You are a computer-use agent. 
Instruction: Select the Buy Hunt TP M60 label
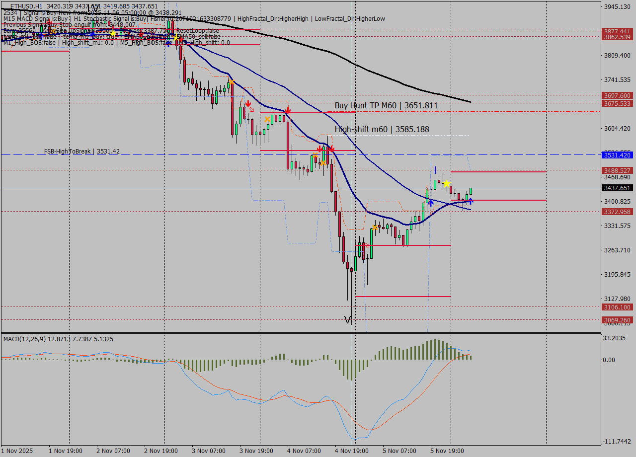[x=386, y=105]
